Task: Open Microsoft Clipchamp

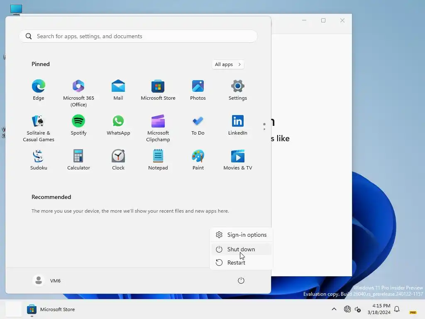Action: coord(158,128)
